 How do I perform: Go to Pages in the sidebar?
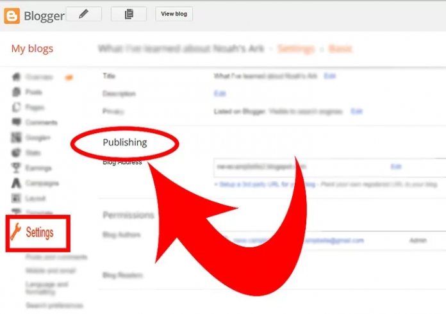pos(34,107)
